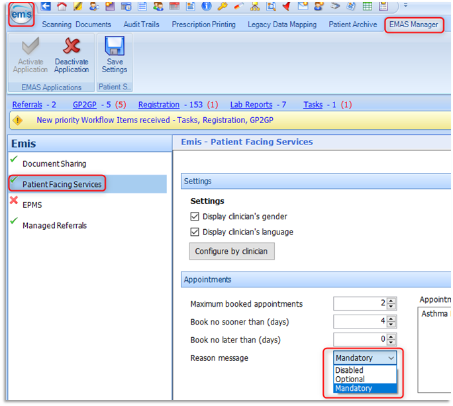Decrease Book no later than days
453x406 pixels.
pos(391,342)
